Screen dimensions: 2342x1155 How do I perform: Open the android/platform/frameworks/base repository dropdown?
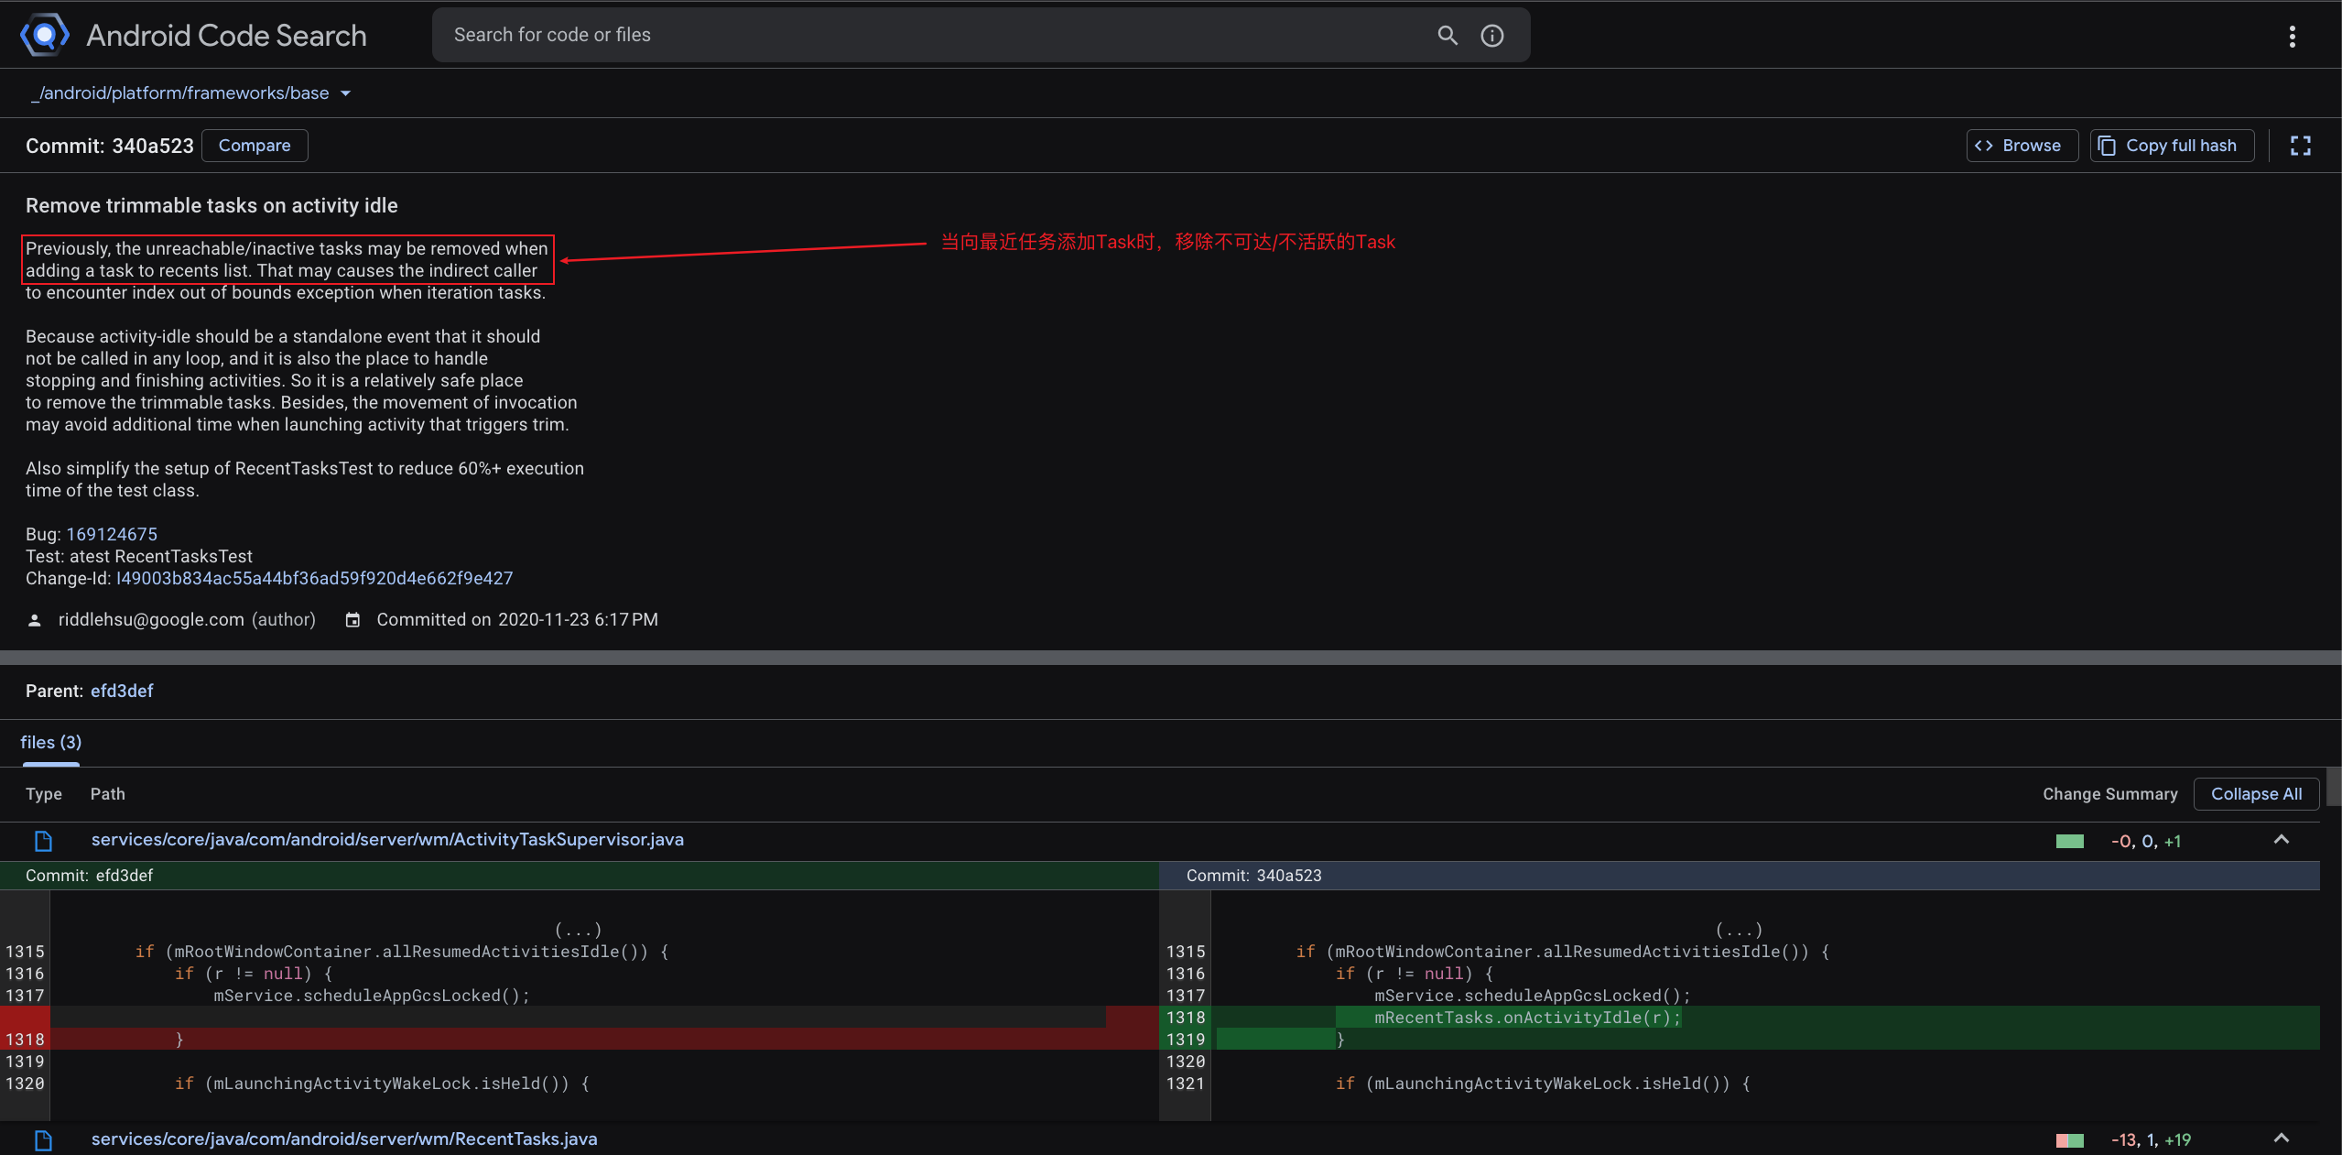pos(191,93)
